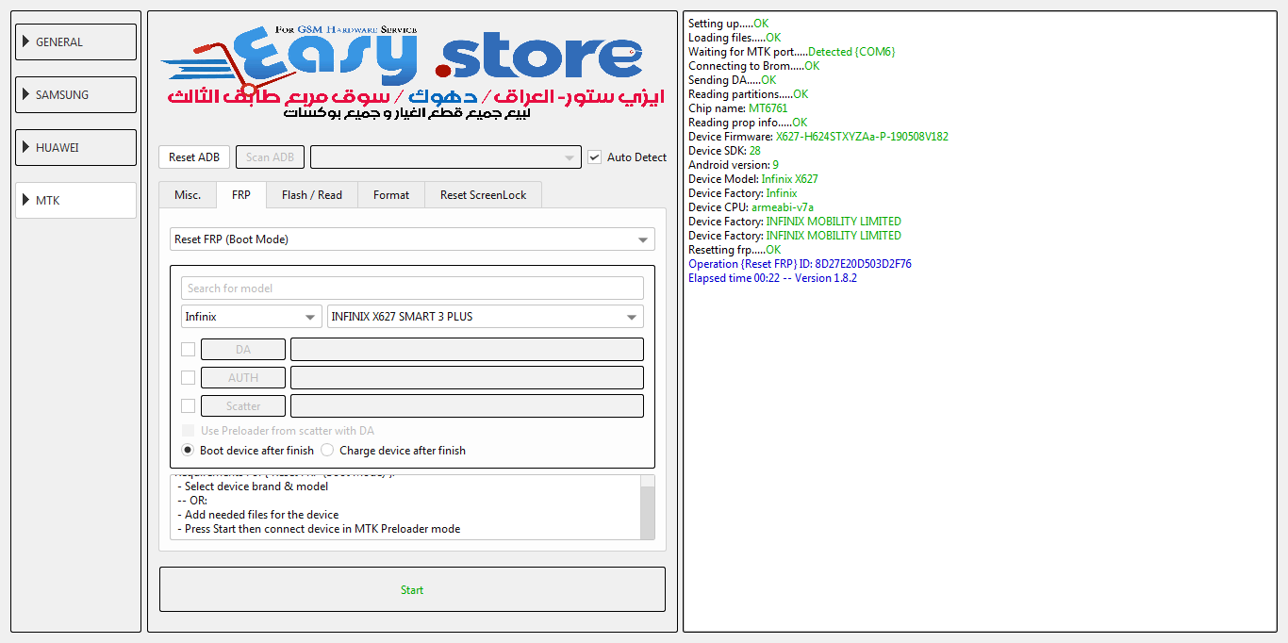Open the MTK sidebar section

pos(75,201)
